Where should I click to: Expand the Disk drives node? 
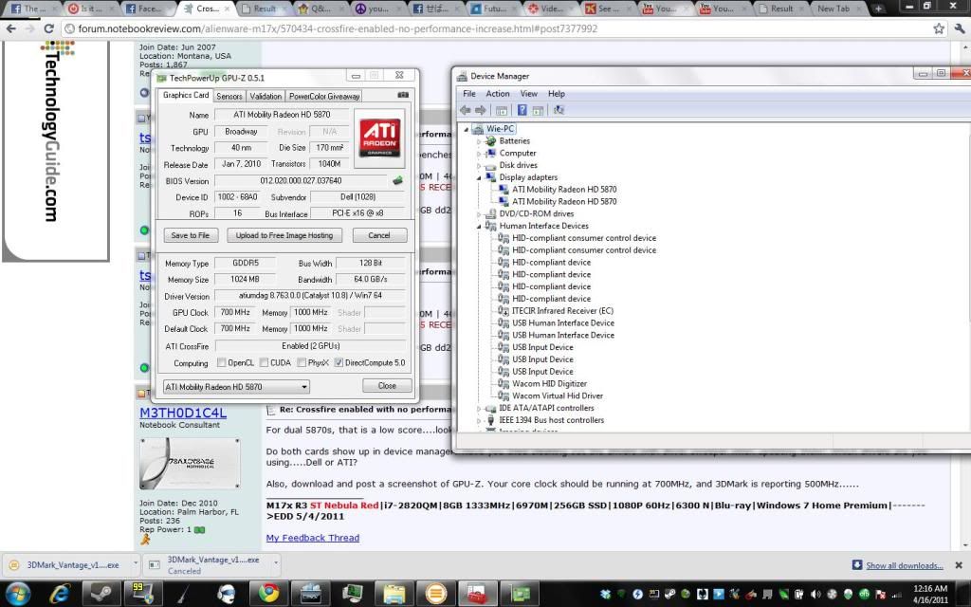click(x=479, y=165)
